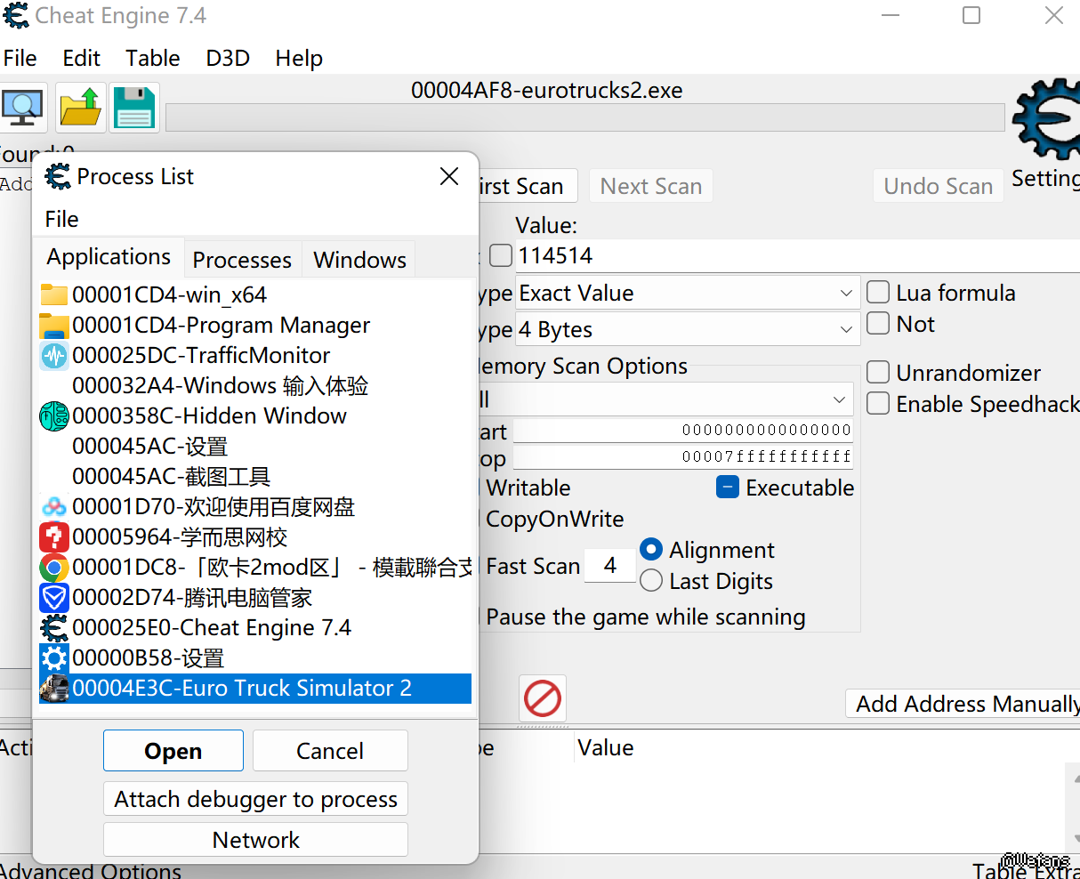Switch to the Processes tab

[x=242, y=260]
